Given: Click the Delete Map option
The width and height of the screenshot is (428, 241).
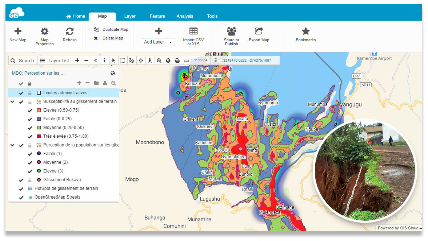Looking at the screenshot, I should [109, 38].
